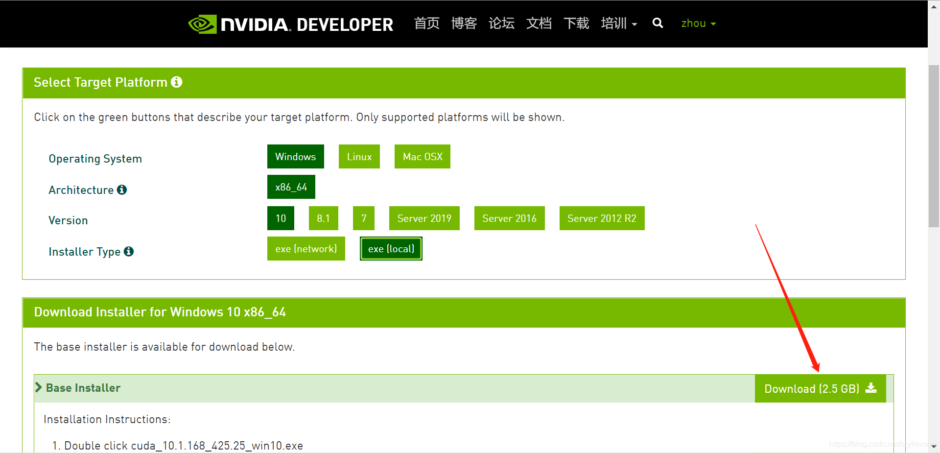Choose Server 2012 R2 version

(x=602, y=218)
